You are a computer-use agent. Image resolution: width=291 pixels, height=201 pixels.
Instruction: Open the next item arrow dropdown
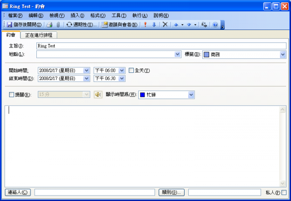click(195, 25)
